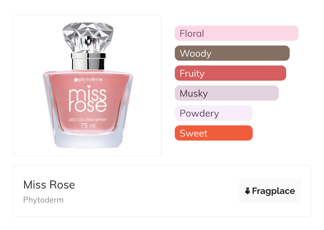Screen dimensions: 324x230
Task: Choose the Fruity accord bar
Action: click(230, 73)
